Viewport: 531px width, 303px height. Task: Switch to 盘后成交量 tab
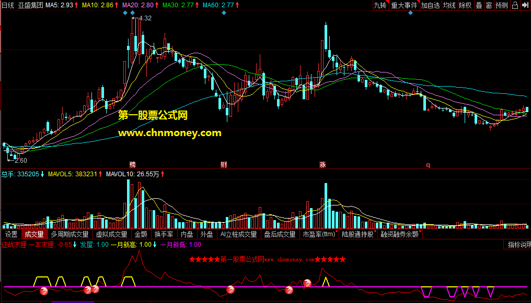point(280,234)
